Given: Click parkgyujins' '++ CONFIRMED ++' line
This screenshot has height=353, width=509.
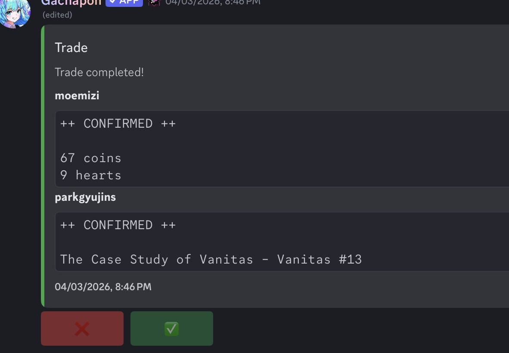Looking at the screenshot, I should tap(118, 225).
